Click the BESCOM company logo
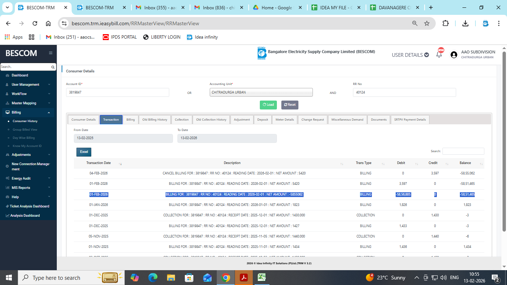The image size is (507, 285). (262, 53)
